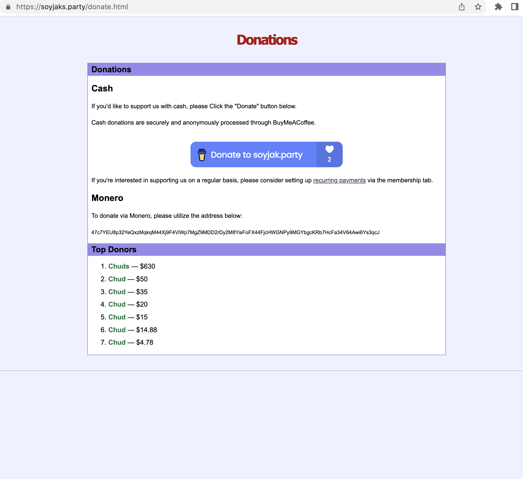Bookmark this page with star icon
This screenshot has height=479, width=523.
point(478,7)
